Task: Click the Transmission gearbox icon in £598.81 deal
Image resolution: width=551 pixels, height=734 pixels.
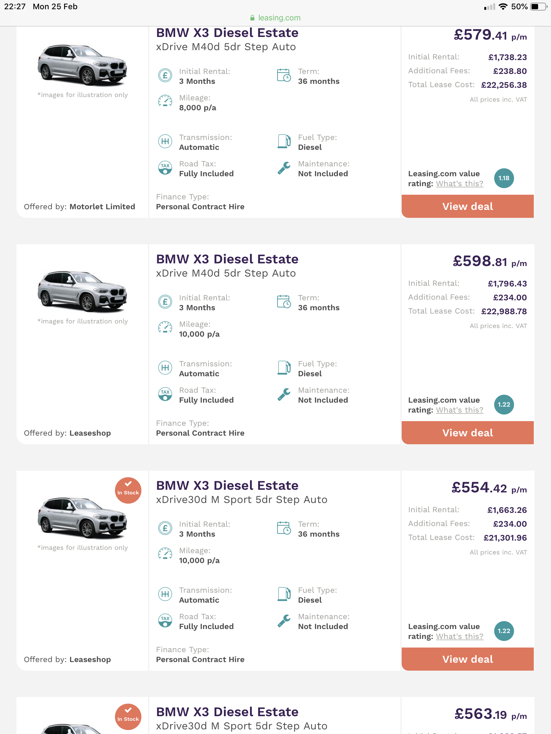Action: [x=165, y=368]
